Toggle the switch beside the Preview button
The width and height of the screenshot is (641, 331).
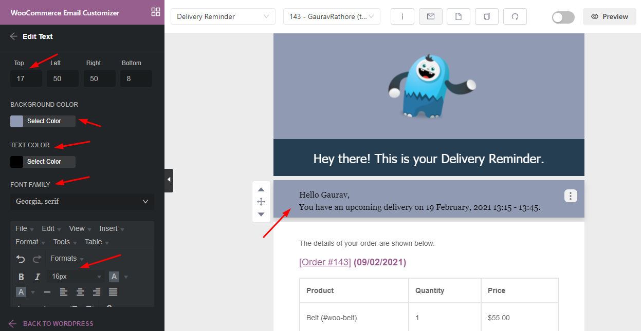563,17
